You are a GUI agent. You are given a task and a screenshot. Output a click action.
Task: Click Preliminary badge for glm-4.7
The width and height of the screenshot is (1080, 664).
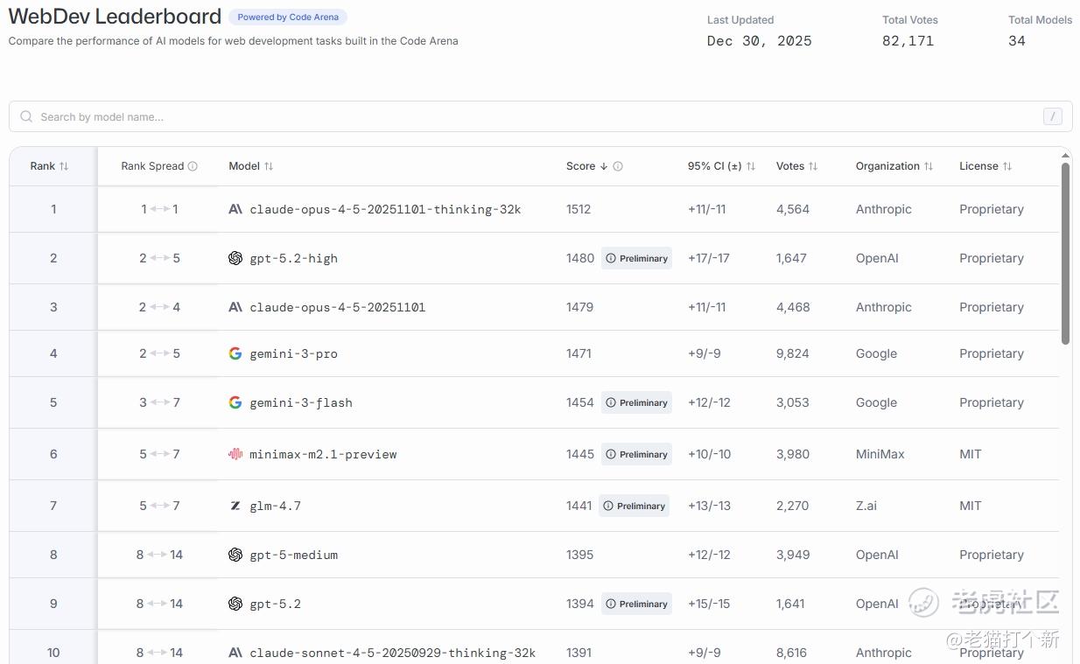coord(634,506)
